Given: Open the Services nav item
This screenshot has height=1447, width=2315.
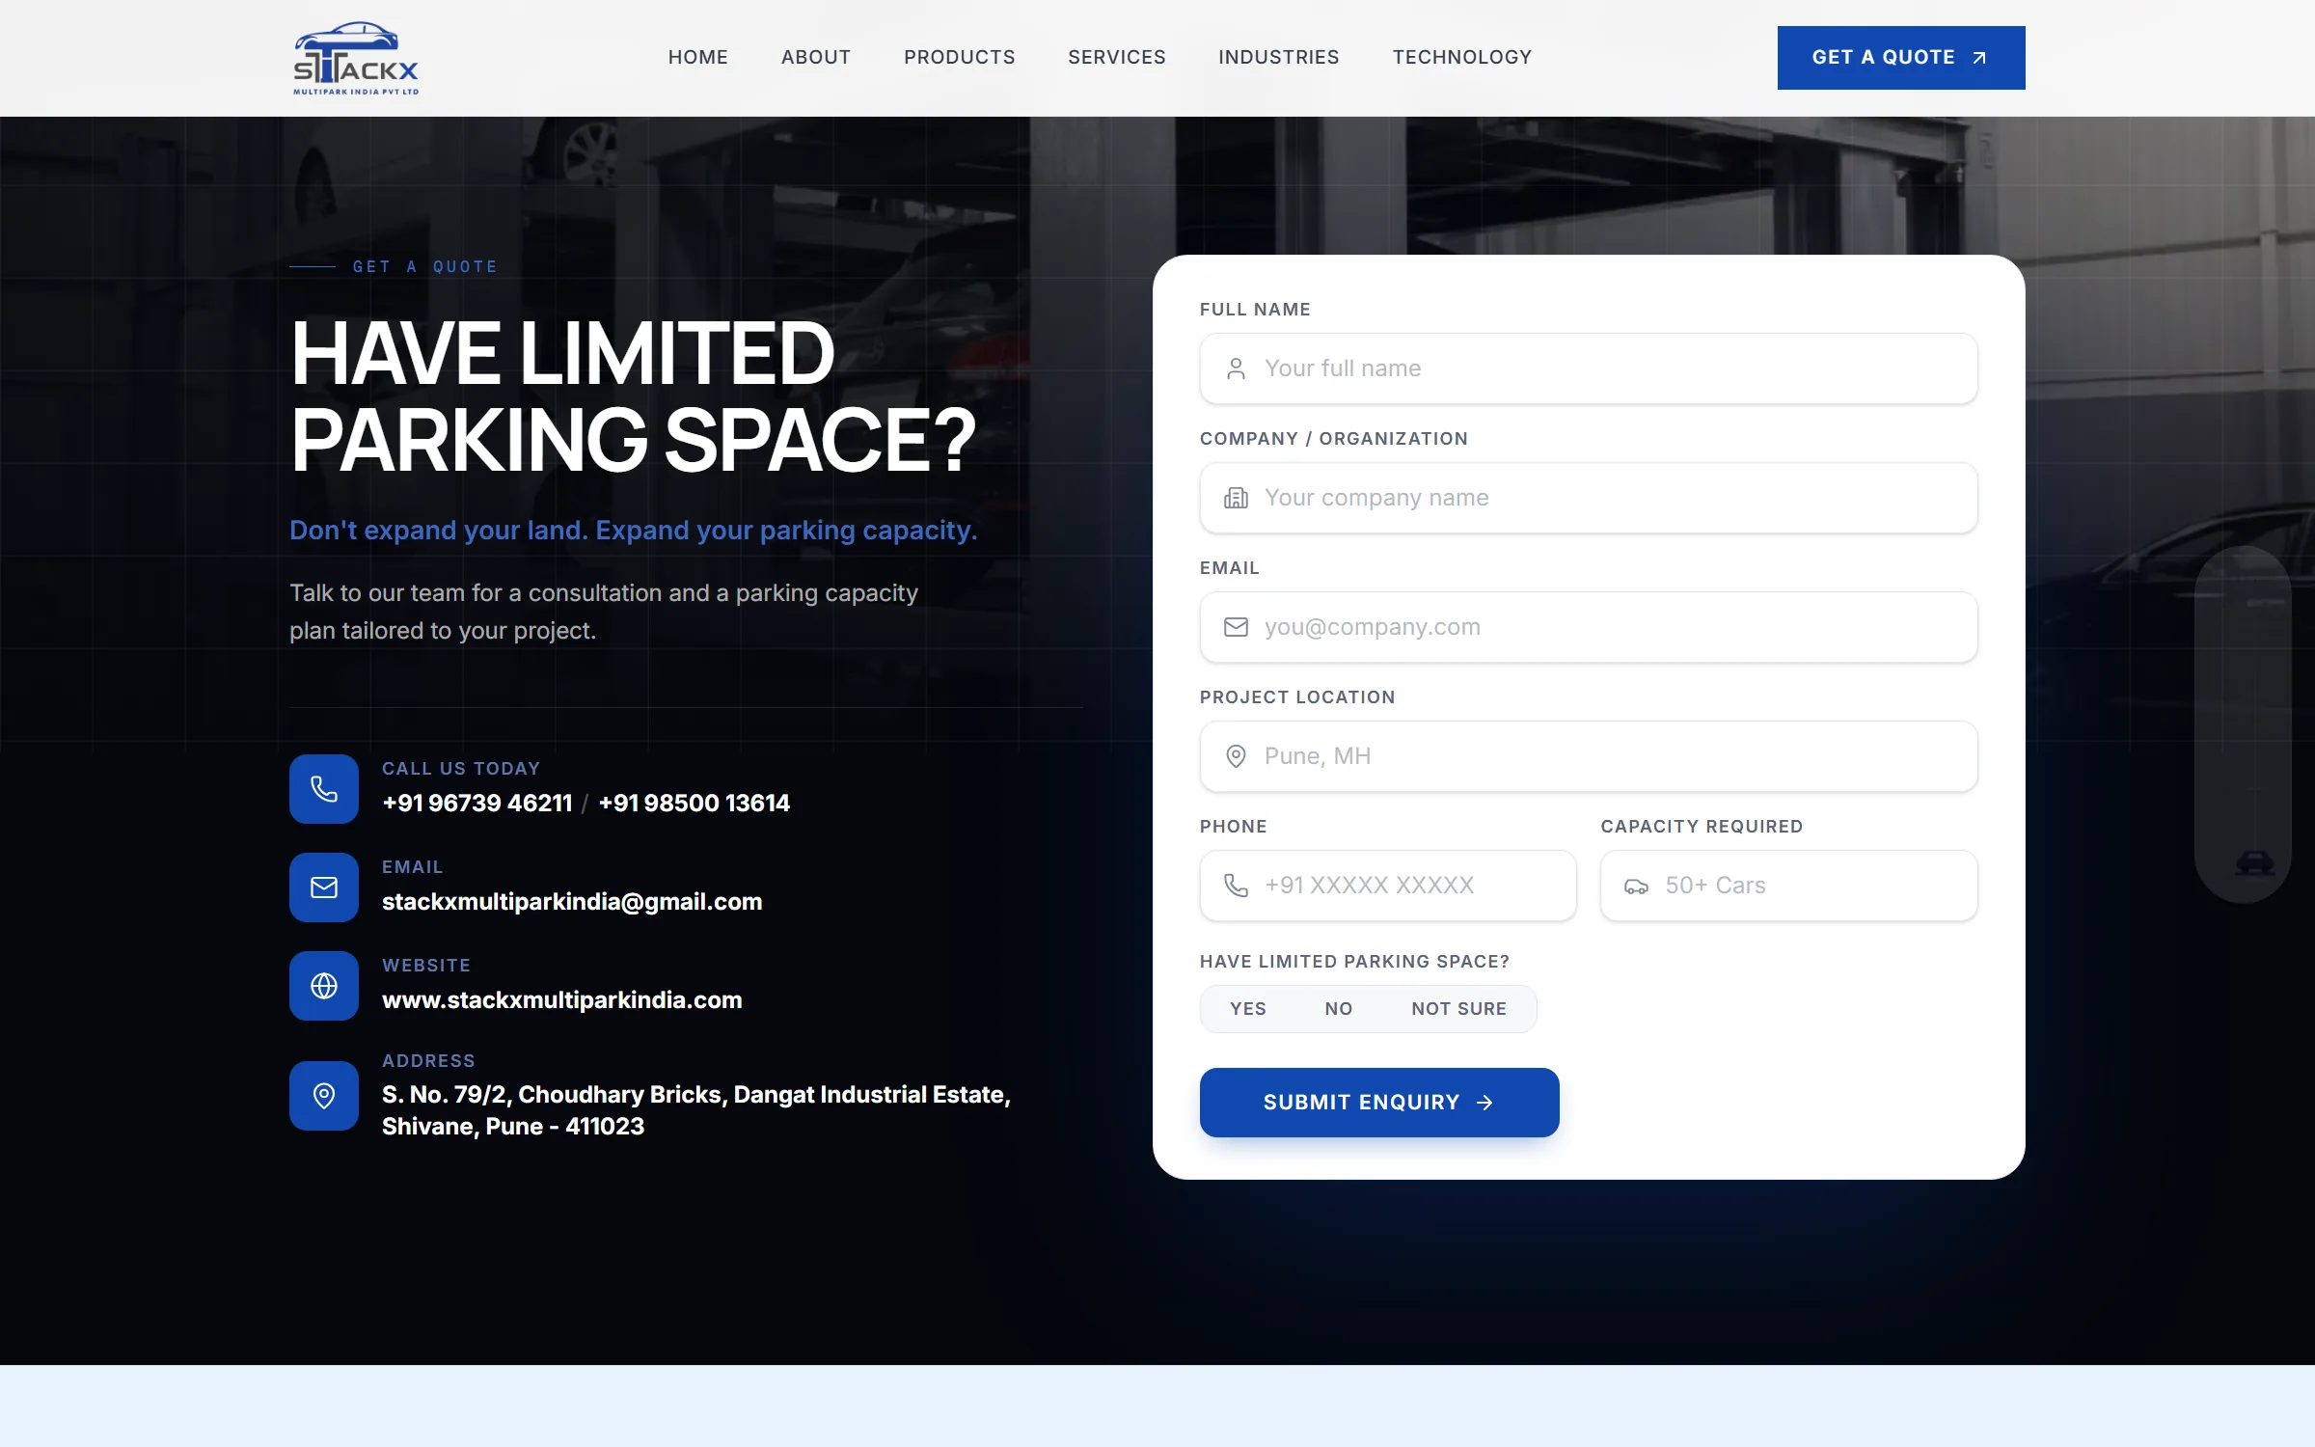Looking at the screenshot, I should 1117,57.
